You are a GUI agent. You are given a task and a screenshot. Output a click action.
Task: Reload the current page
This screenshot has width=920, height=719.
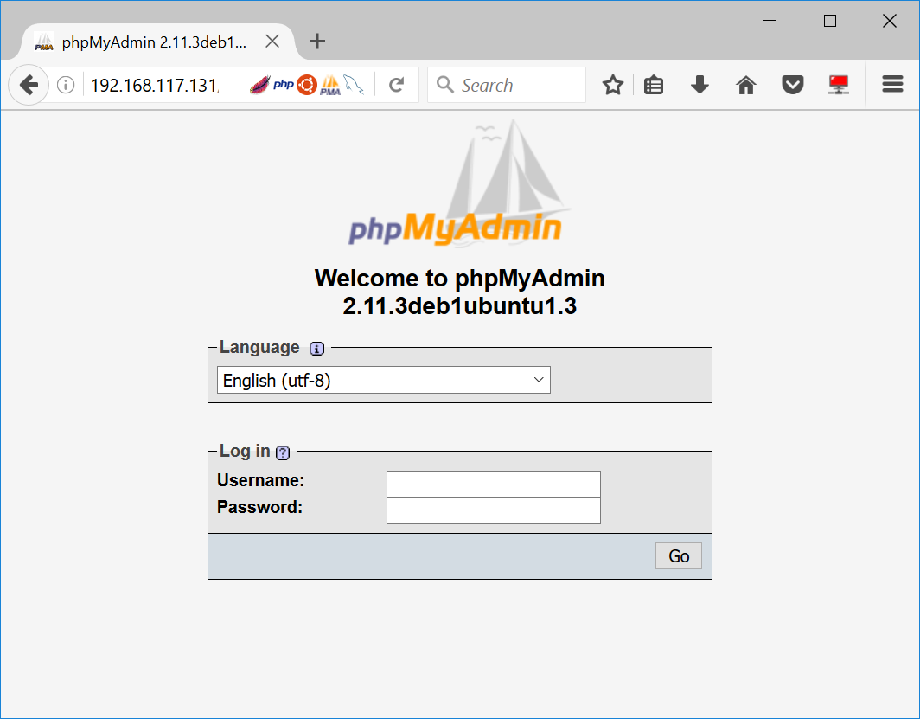397,85
